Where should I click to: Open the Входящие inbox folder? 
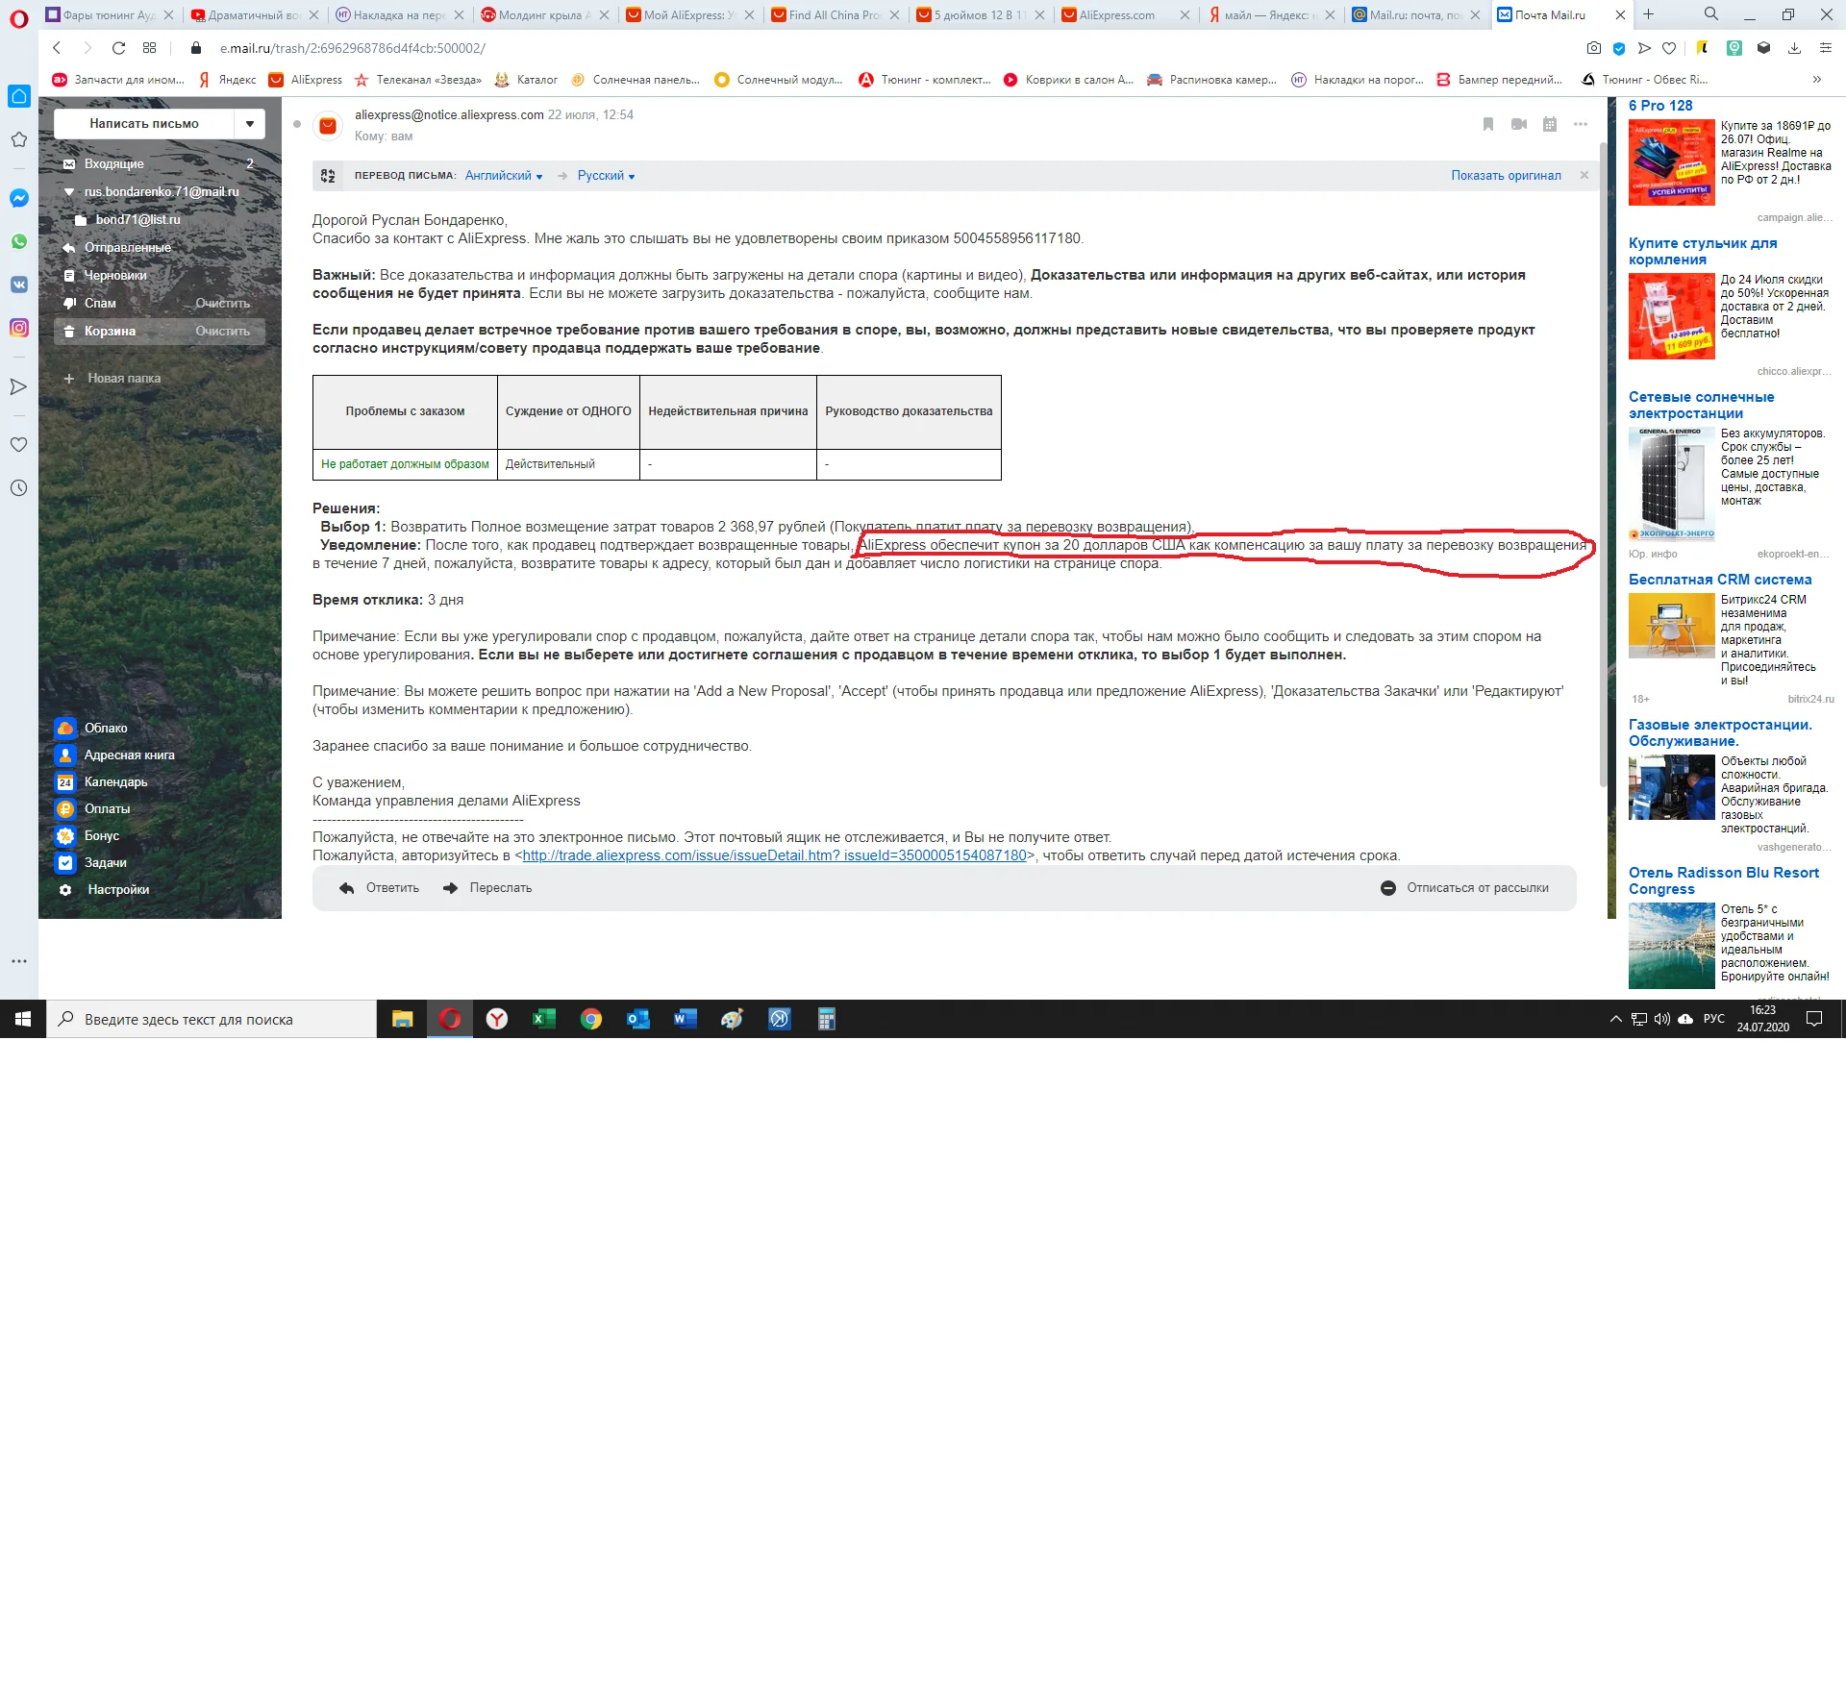[x=113, y=163]
